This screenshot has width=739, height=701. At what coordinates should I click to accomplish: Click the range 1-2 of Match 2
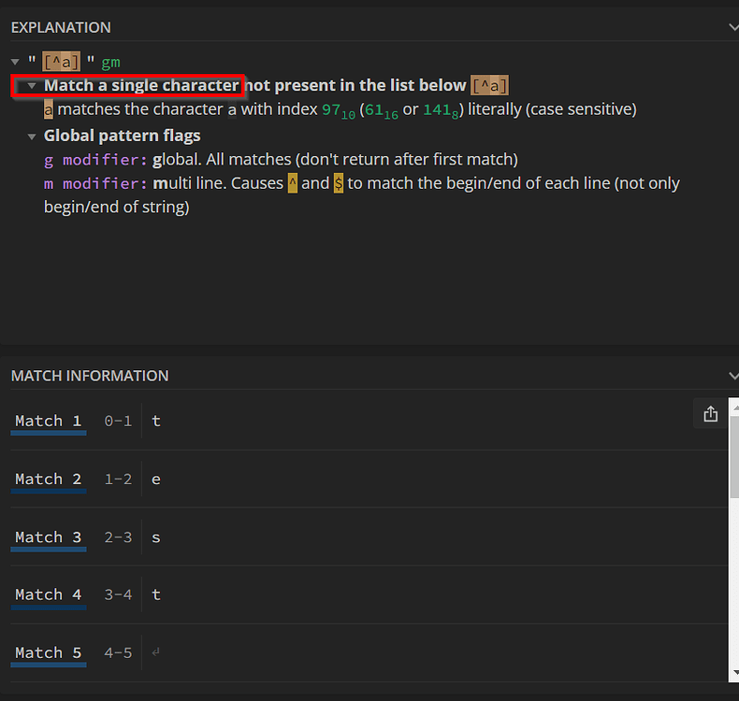118,479
